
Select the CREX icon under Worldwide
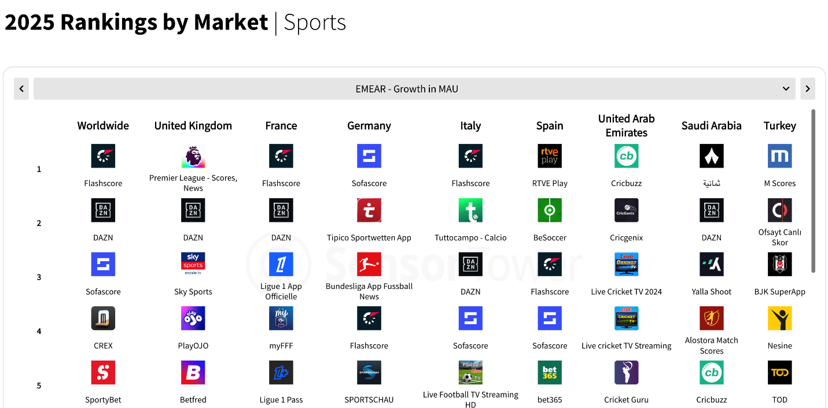(103, 318)
